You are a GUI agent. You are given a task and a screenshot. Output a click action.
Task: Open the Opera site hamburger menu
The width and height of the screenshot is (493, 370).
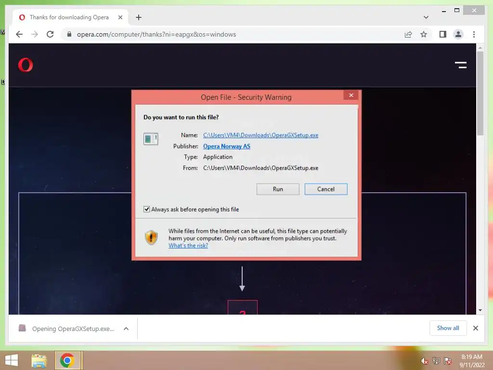461,65
